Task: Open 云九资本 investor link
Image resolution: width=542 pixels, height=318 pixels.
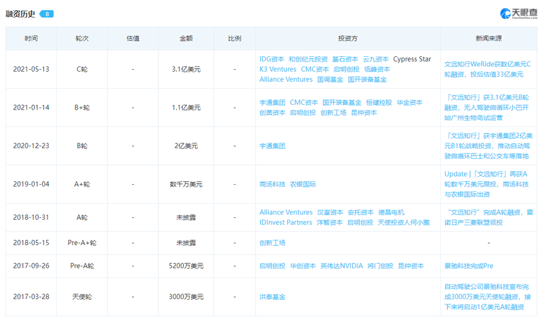Action: pos(376,59)
